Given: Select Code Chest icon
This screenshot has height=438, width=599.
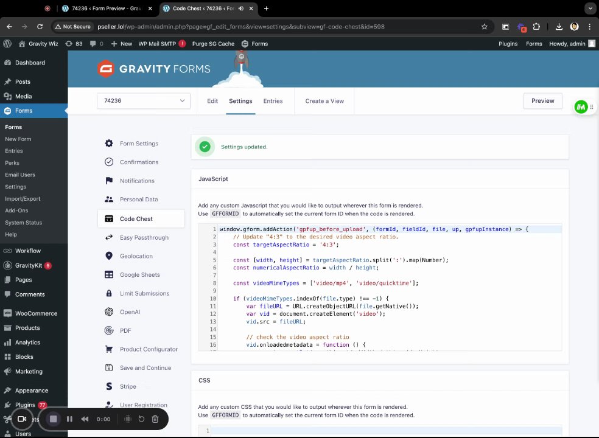Looking at the screenshot, I should pos(109,219).
